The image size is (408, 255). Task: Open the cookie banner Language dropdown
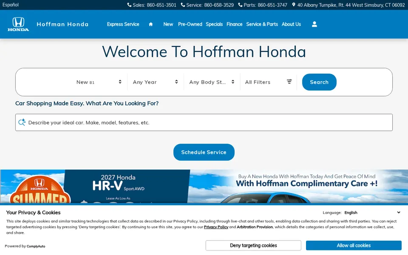click(x=372, y=212)
